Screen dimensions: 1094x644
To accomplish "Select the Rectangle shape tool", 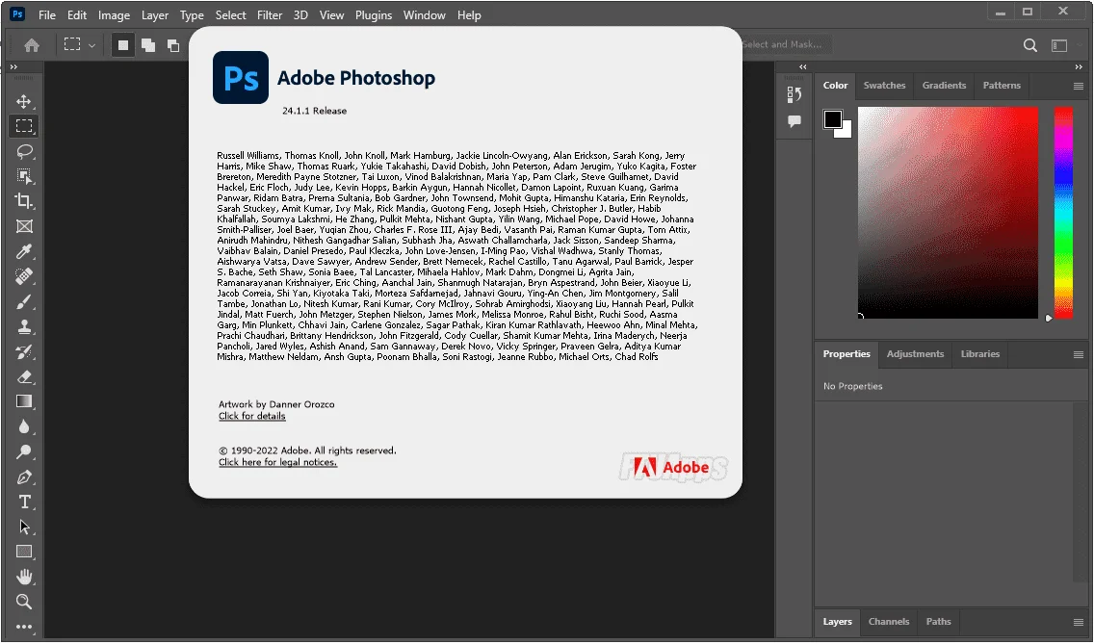I will [24, 552].
